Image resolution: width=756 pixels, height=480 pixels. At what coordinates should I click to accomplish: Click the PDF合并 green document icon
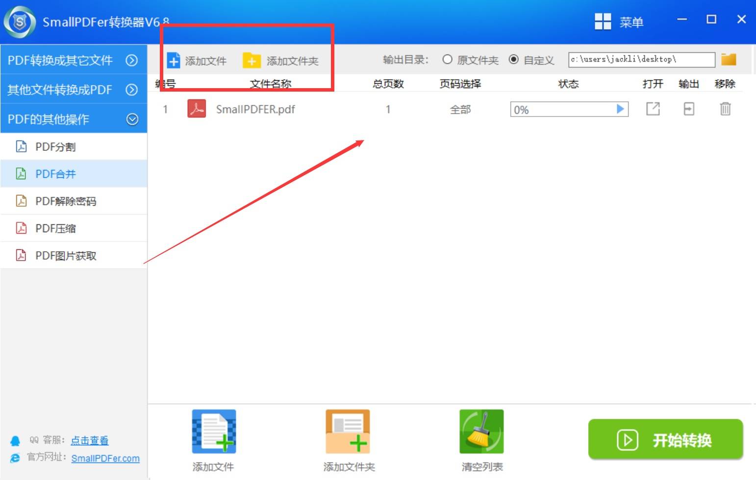tap(21, 174)
